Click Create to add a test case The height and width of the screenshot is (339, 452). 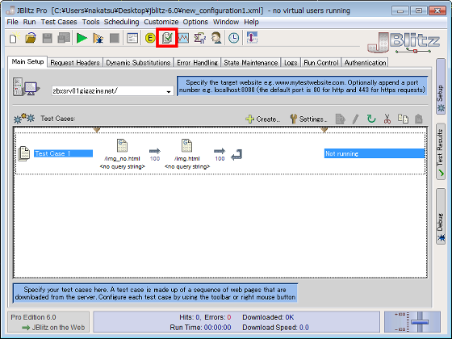[262, 119]
